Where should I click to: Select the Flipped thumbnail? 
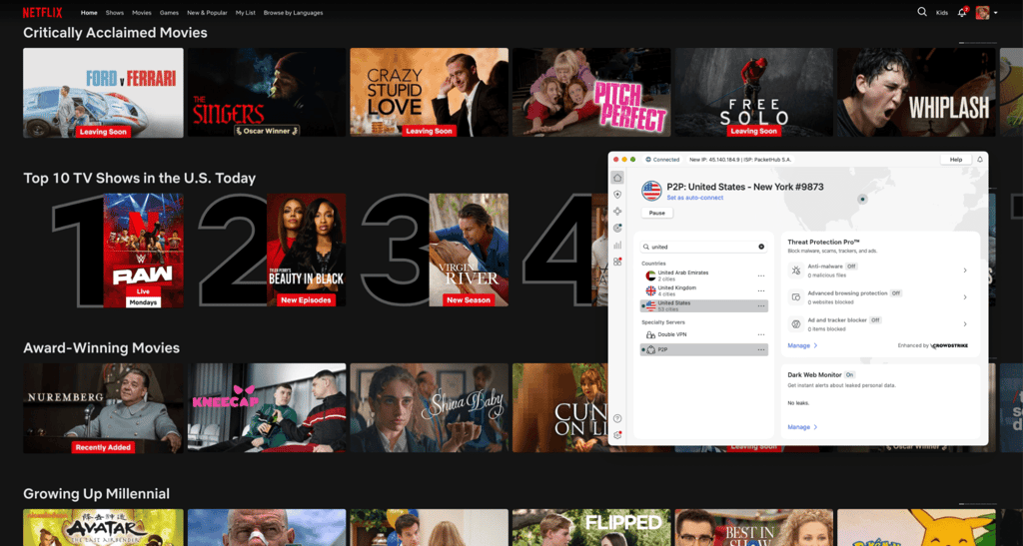click(591, 528)
